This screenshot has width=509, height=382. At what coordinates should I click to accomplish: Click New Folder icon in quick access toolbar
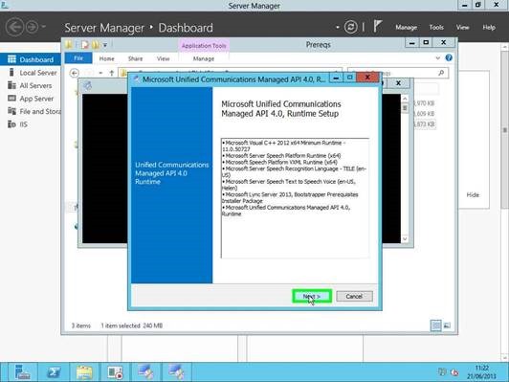point(96,44)
